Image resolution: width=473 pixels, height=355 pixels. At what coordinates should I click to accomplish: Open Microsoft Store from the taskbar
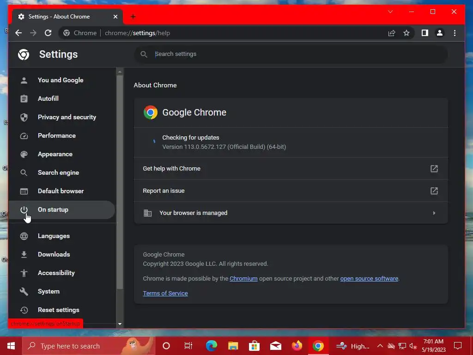coord(255,346)
